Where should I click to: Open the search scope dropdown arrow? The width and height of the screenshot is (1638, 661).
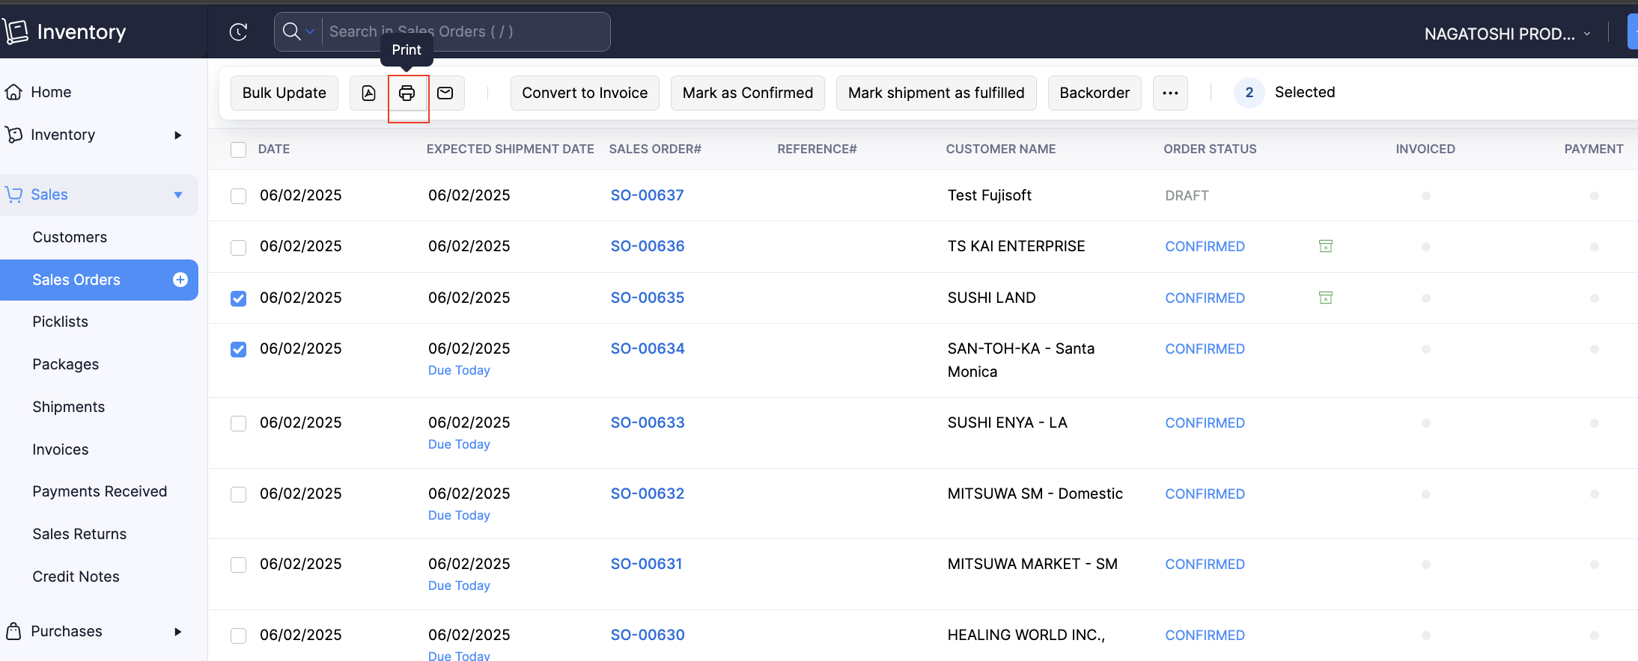click(310, 31)
